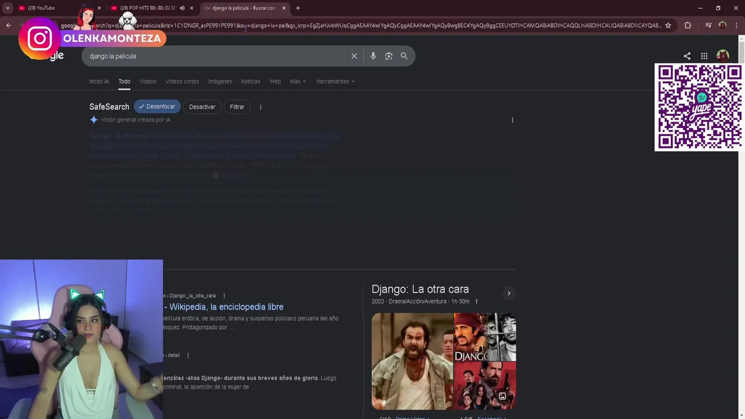This screenshot has height=419, width=745.
Task: Switch to the Noticias tab
Action: [x=251, y=81]
